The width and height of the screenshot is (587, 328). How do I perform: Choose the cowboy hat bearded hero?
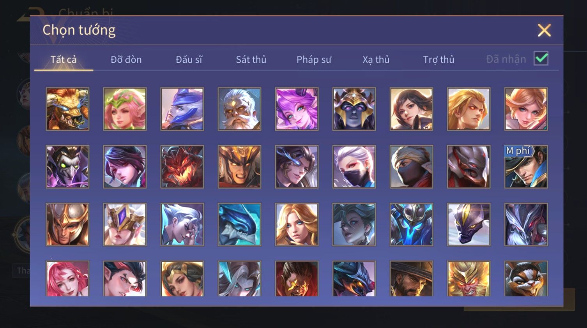pos(411,279)
